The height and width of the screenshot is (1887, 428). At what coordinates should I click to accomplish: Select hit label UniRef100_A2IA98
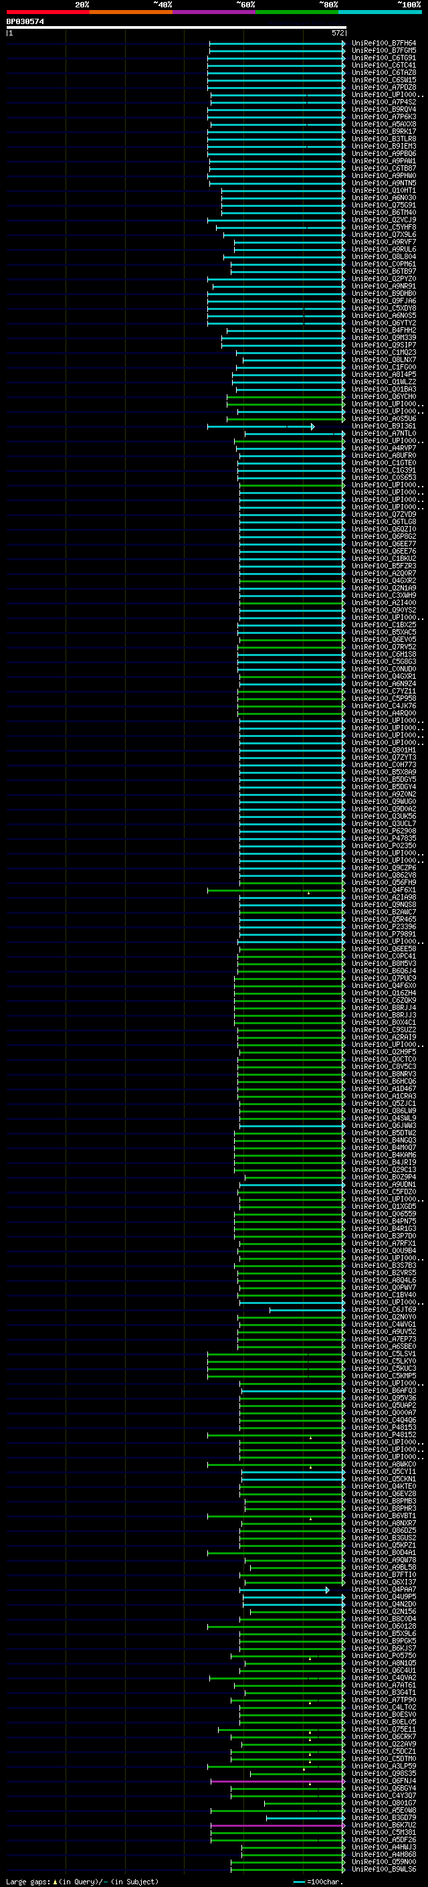click(383, 898)
